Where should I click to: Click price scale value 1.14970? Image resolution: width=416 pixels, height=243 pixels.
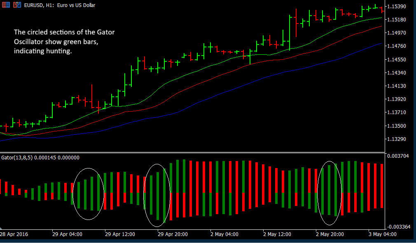397,33
